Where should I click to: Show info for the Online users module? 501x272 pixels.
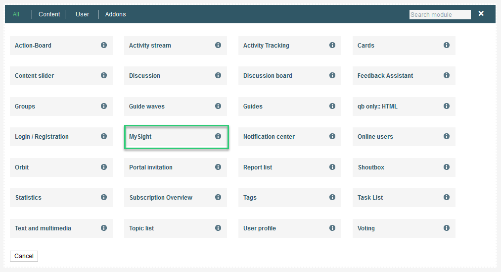(x=447, y=136)
